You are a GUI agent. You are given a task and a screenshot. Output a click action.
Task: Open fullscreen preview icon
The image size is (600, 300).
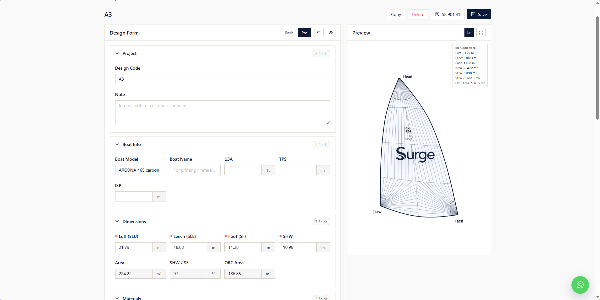481,33
